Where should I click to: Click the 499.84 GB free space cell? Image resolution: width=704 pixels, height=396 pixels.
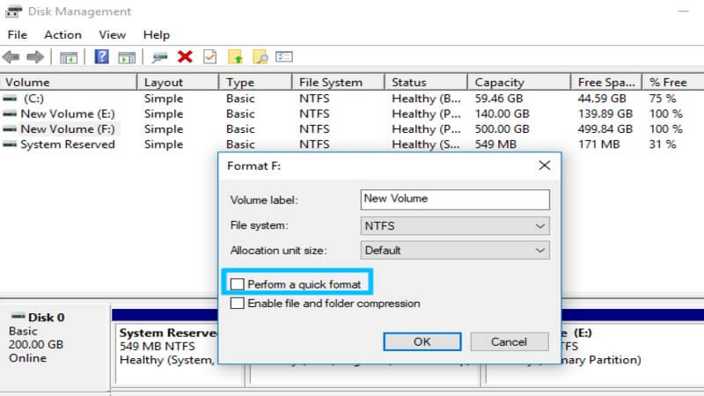click(x=605, y=128)
